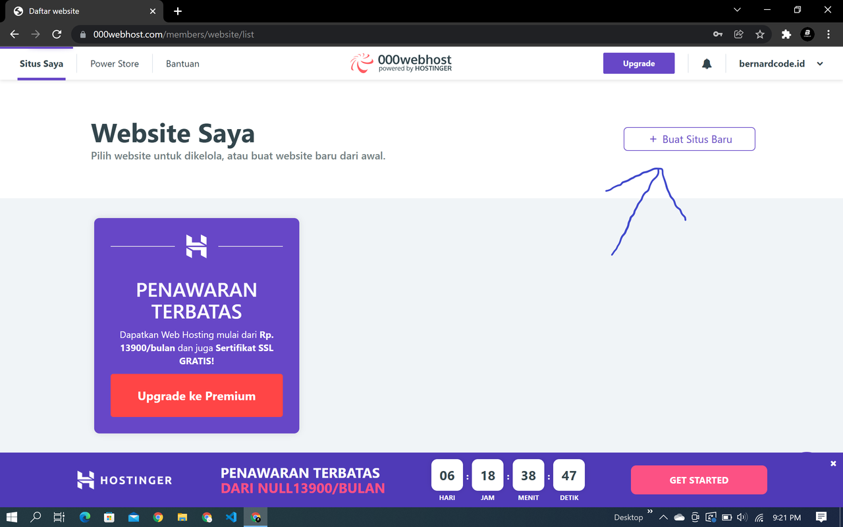The image size is (843, 527).
Task: Select the Situs Saya tab
Action: (41, 64)
